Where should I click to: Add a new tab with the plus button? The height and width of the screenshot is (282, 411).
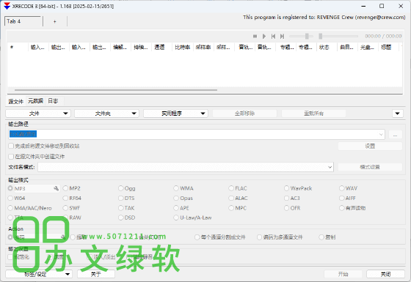(55, 21)
